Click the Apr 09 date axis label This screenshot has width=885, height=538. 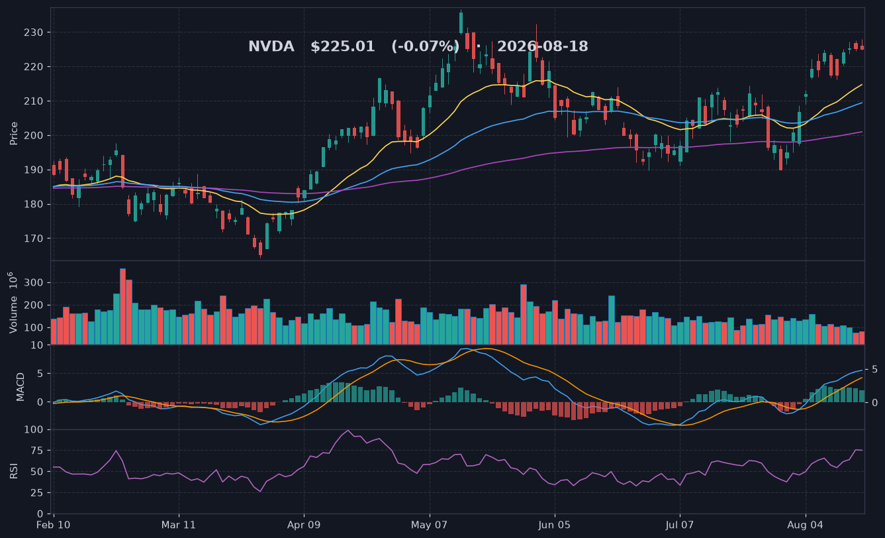(x=304, y=525)
